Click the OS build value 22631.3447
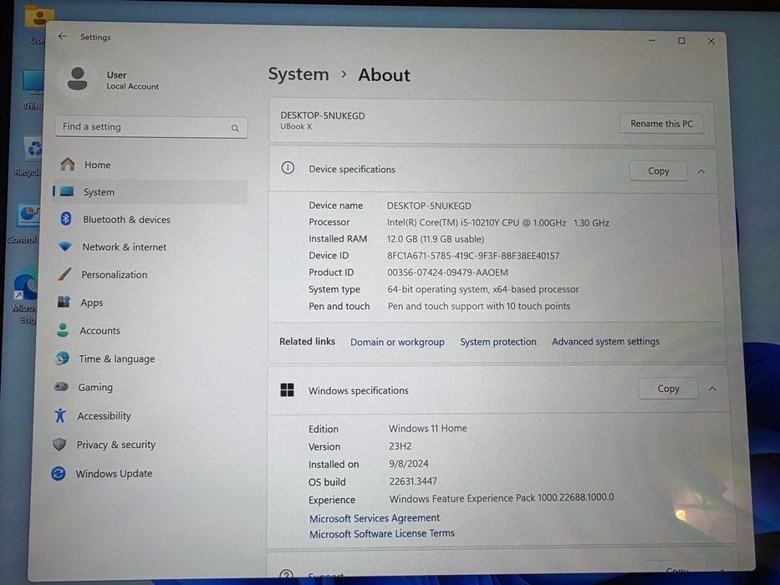 [413, 481]
